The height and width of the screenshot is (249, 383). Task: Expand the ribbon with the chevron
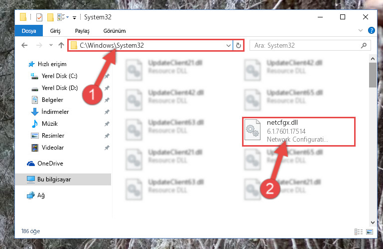point(360,30)
